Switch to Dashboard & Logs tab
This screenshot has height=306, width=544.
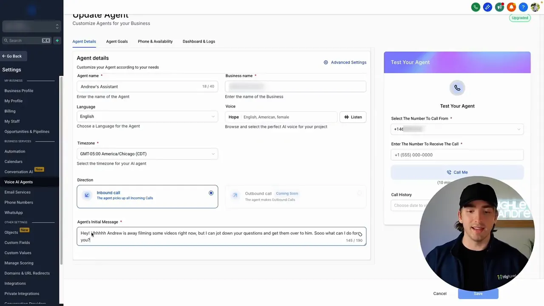199,41
